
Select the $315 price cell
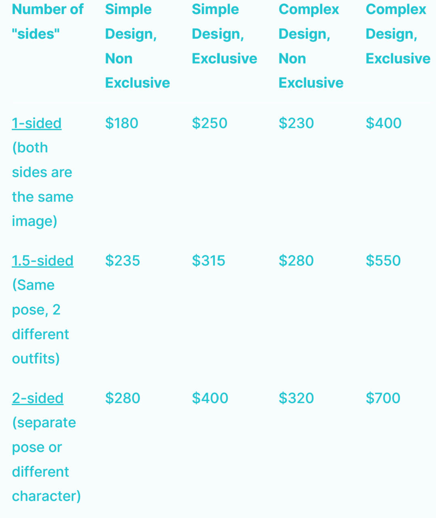(x=208, y=261)
